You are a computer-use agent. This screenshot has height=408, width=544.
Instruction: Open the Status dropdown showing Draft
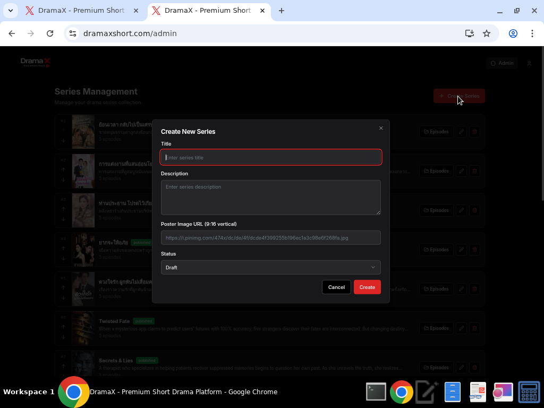click(x=271, y=267)
